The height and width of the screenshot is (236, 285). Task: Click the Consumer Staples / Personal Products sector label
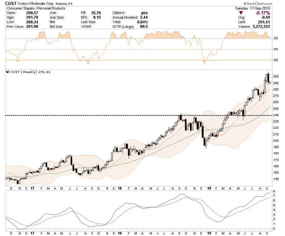pos(36,8)
